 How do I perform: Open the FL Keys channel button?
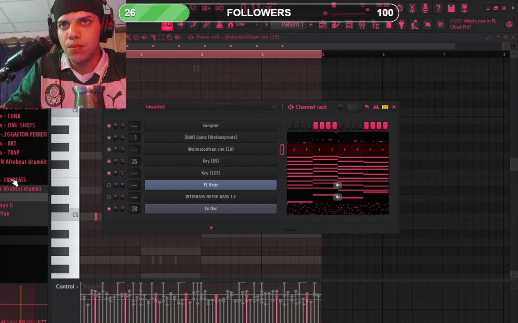210,185
